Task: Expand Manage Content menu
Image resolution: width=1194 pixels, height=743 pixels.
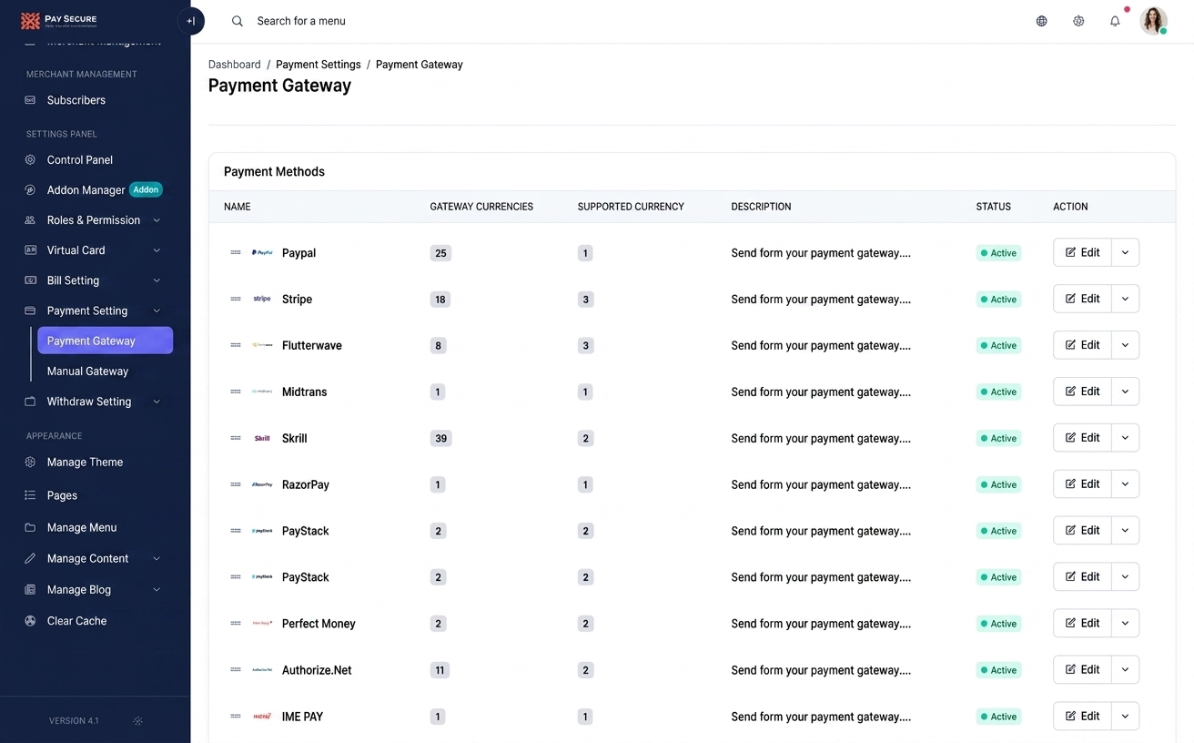Action: (x=157, y=558)
